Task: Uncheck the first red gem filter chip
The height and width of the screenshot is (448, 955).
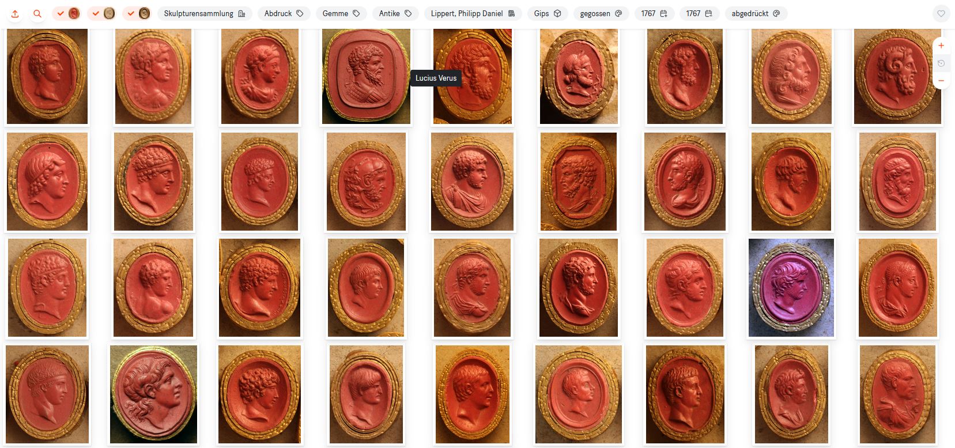Action: (x=67, y=13)
